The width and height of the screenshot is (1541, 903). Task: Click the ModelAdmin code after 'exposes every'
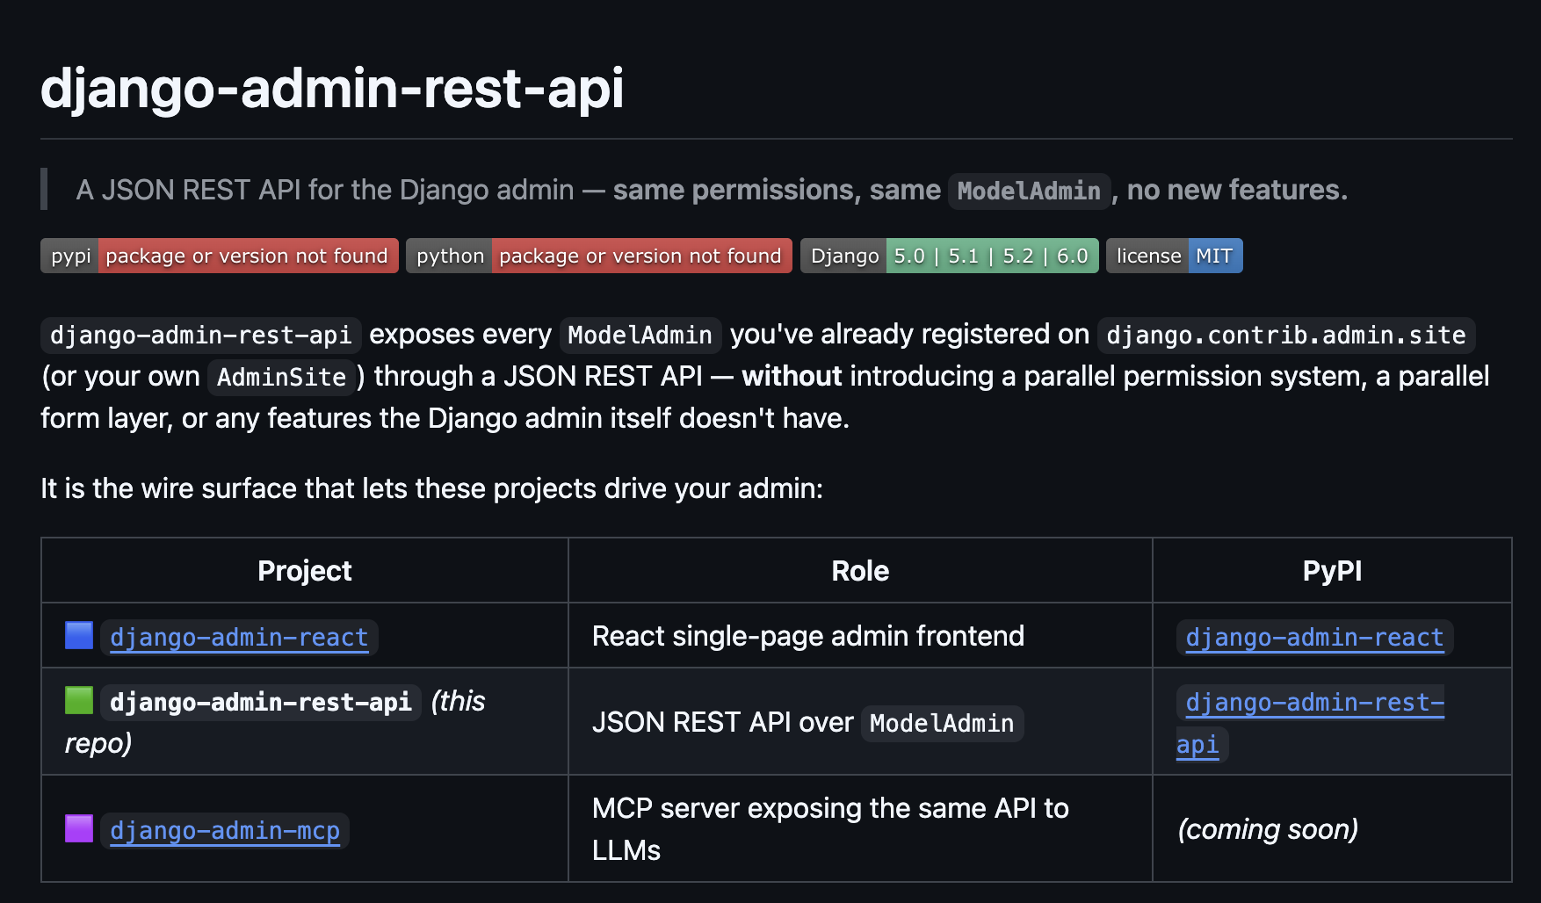click(x=640, y=335)
